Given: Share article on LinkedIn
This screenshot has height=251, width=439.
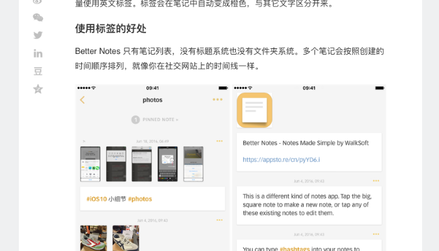Looking at the screenshot, I should [38, 53].
